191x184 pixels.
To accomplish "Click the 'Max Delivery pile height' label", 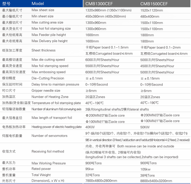I will (x=49, y=41).
